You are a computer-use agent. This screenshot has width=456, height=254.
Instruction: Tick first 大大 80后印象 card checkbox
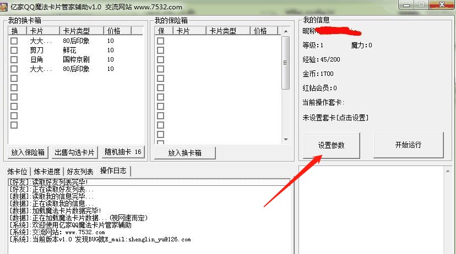pyautogui.click(x=14, y=41)
